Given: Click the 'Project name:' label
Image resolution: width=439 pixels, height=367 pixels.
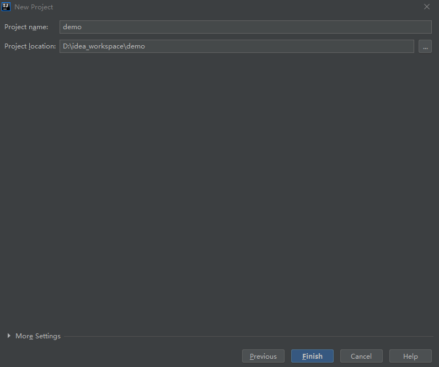Looking at the screenshot, I should pos(26,27).
